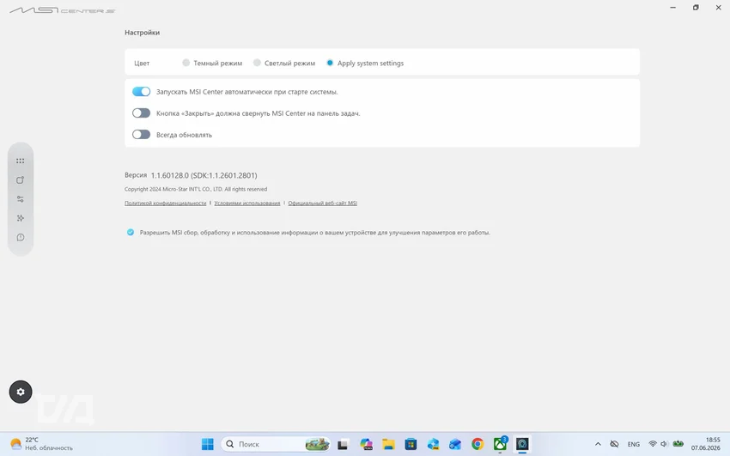Viewport: 730px width, 456px height.
Task: Switch the ENG input language indicator
Action: [x=634, y=444]
